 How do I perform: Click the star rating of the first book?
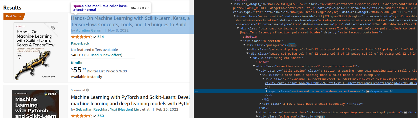coord(81,37)
